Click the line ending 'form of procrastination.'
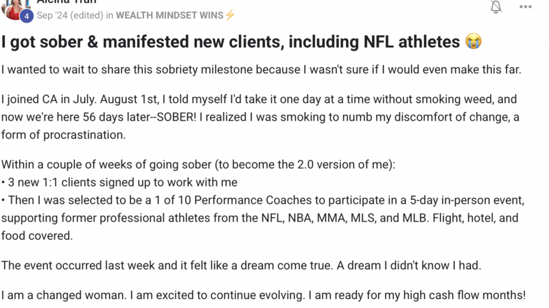Image resolution: width=549 pixels, height=308 pixels. (x=63, y=134)
